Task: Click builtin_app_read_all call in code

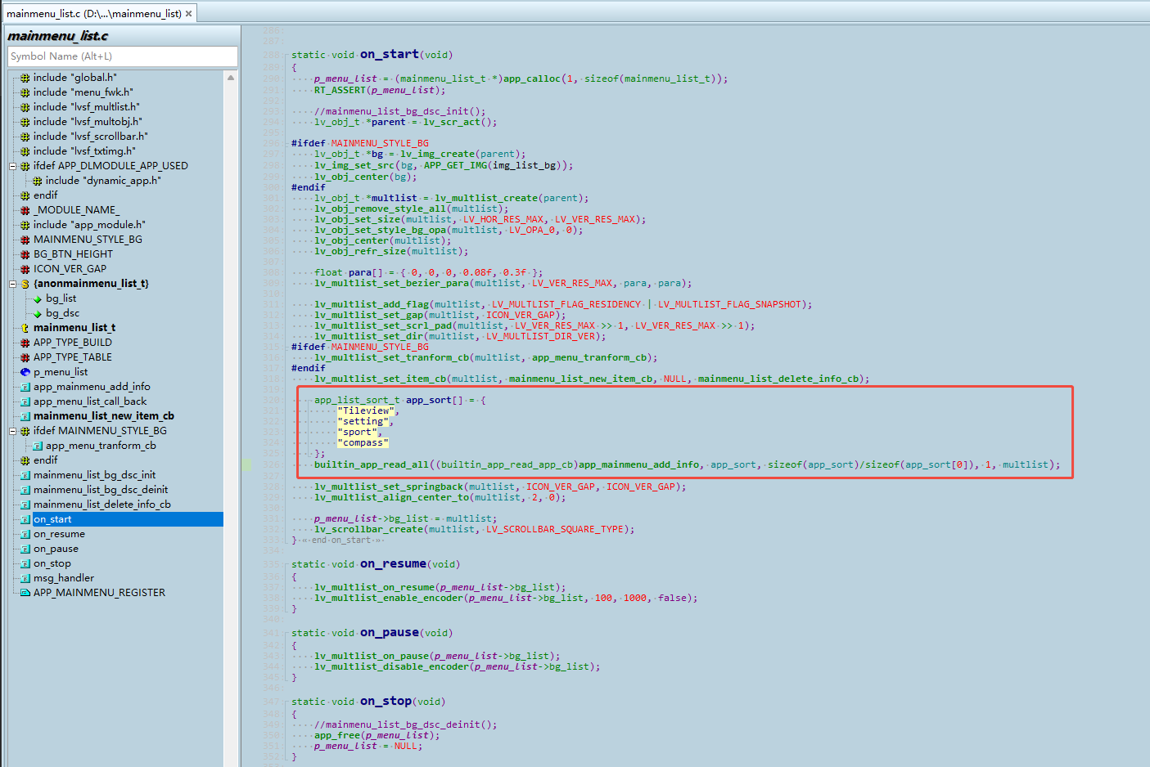Action: (372, 464)
